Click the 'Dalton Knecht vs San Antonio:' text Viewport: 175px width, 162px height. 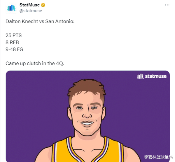click(40, 21)
